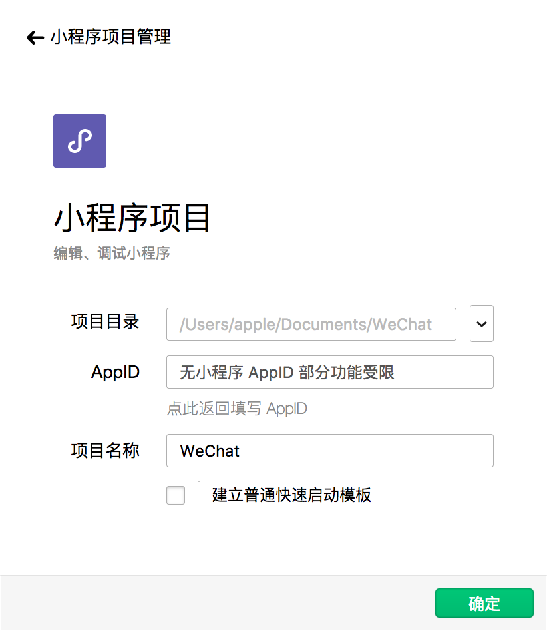Click the project directory path field
Screen dimensions: 547x631
coord(311,324)
